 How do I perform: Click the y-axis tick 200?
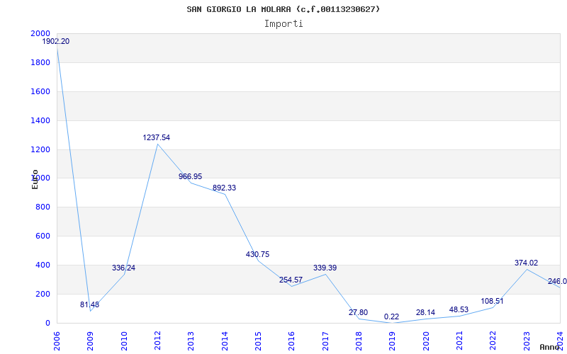point(43,294)
